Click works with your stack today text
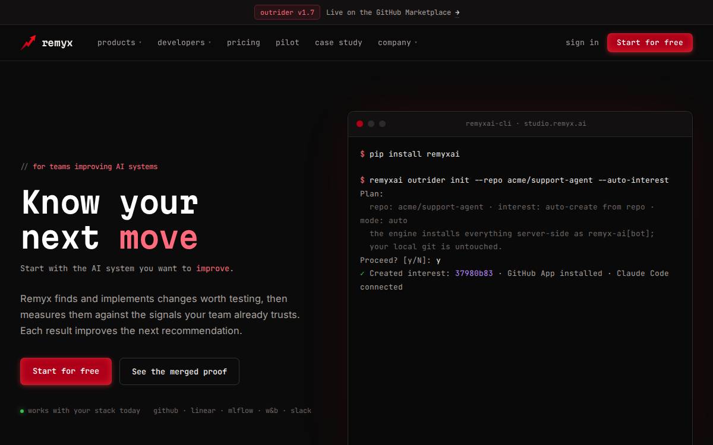This screenshot has width=713, height=445. pos(84,411)
